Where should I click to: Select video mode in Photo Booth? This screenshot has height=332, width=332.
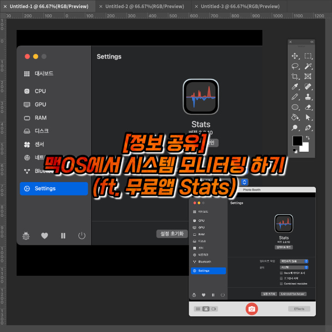click(214, 309)
